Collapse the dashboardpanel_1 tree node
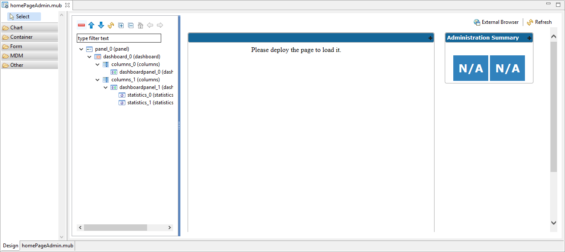 (x=106, y=87)
